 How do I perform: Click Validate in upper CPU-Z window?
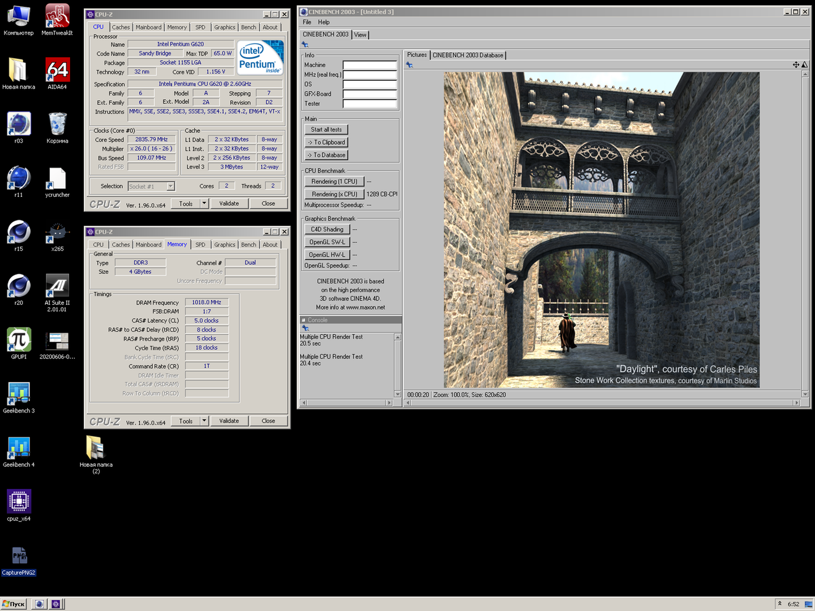(x=229, y=204)
